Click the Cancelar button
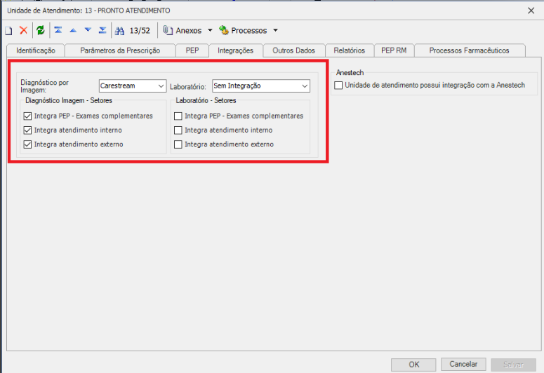Viewport: 544px width, 373px height. [463, 364]
